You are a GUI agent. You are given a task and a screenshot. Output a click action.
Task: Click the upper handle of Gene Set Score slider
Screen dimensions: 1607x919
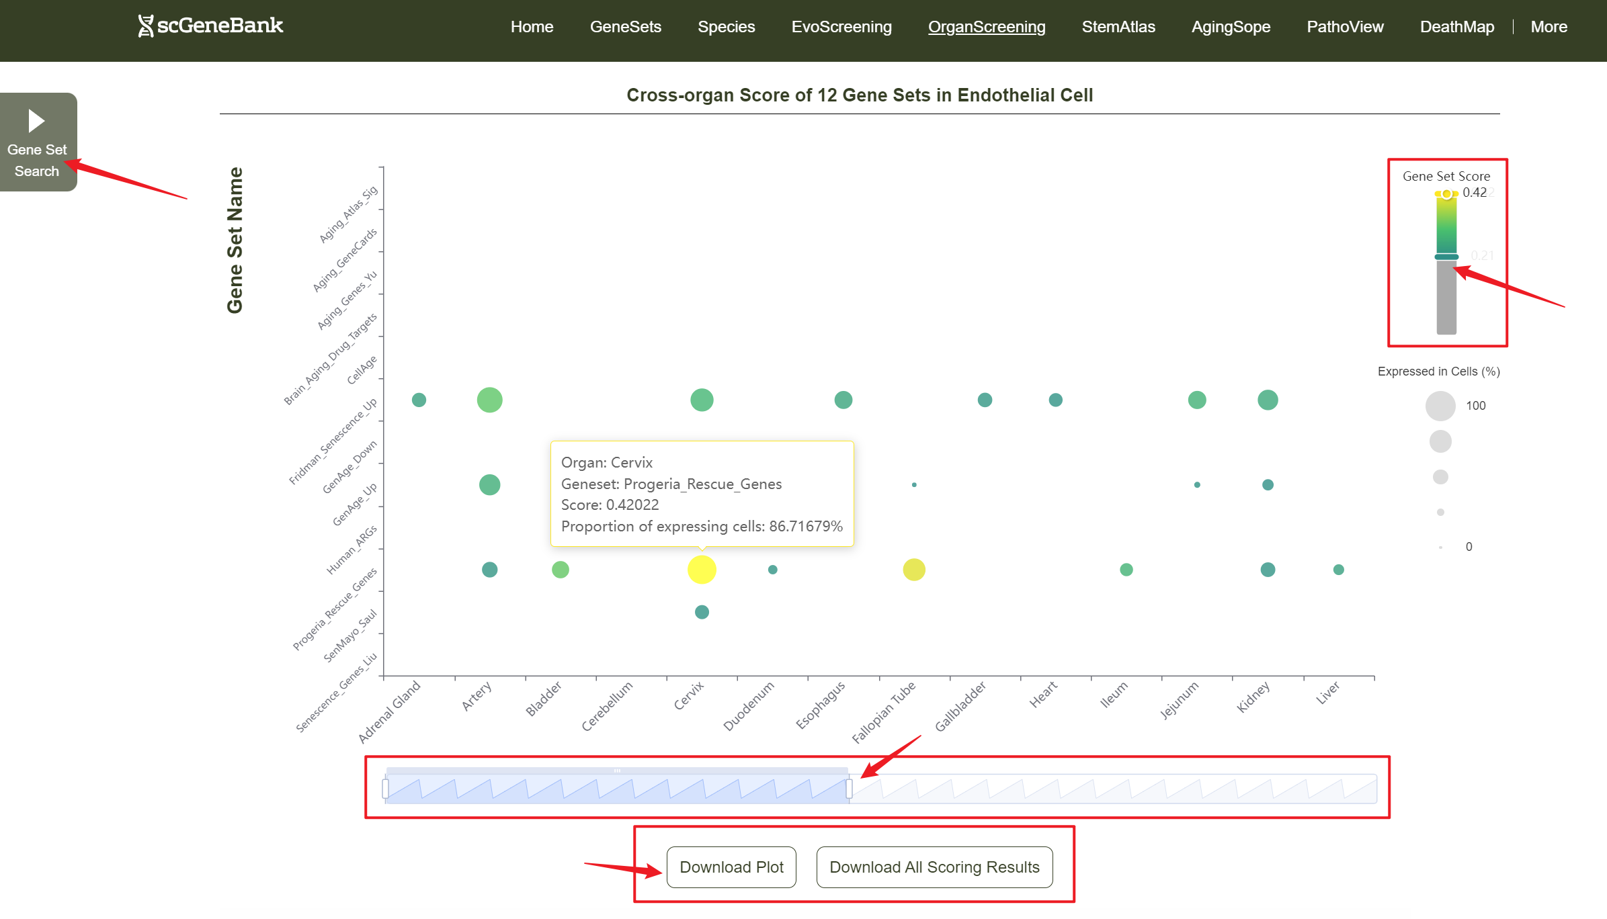click(1446, 194)
